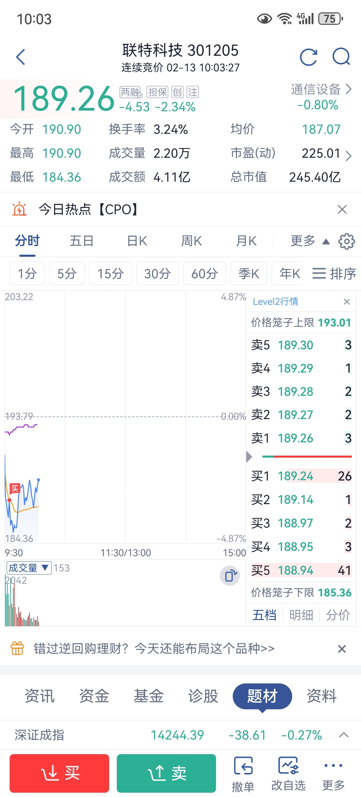Open chart settings gear icon
Screen dimensions: 361x797
click(x=346, y=241)
